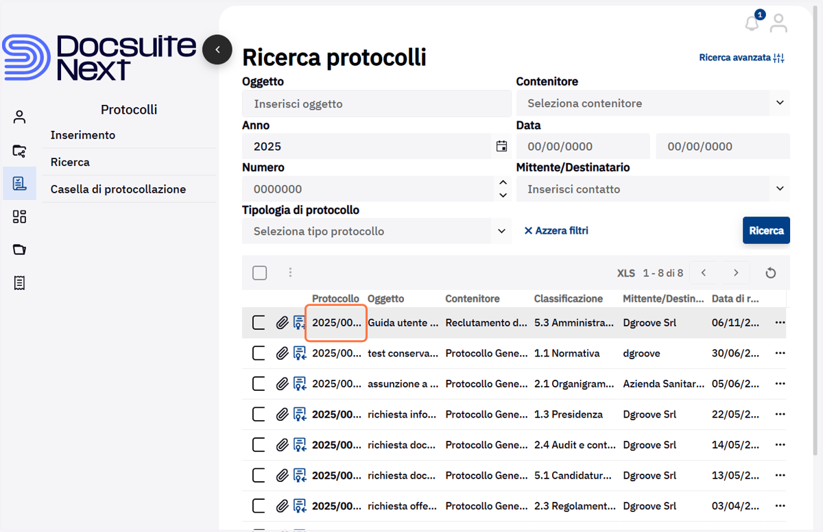The image size is (823, 532).
Task: Decrease the Numero value with down arrow
Action: [x=503, y=195]
